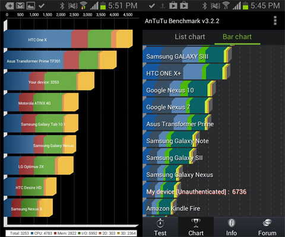
Task: Tap the Your device: 3253 bar
Action: click(x=49, y=81)
